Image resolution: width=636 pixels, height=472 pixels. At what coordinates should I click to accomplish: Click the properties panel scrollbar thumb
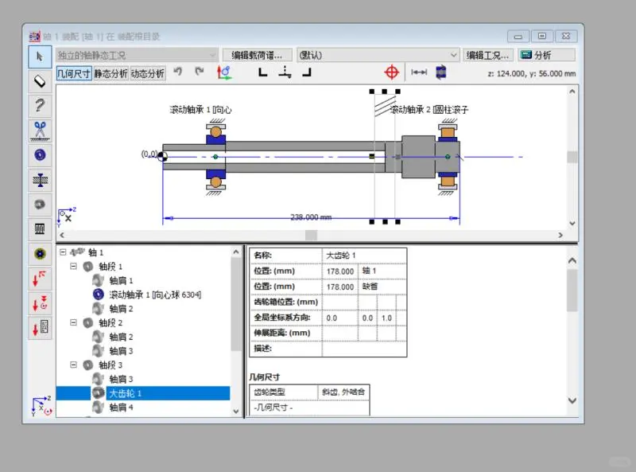point(572,291)
